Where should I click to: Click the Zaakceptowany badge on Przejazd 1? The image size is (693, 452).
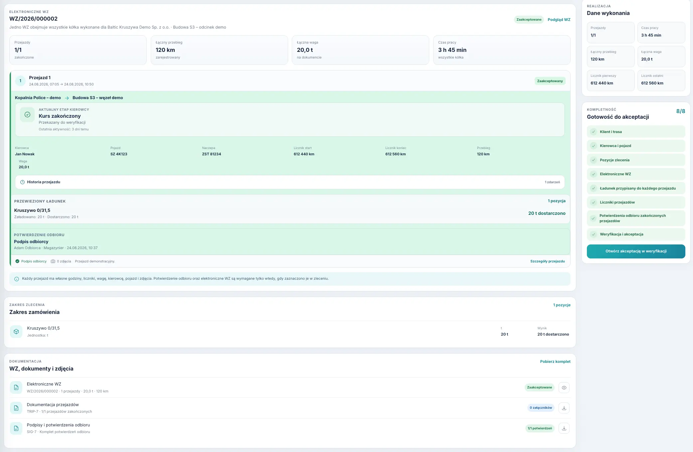tap(550, 81)
